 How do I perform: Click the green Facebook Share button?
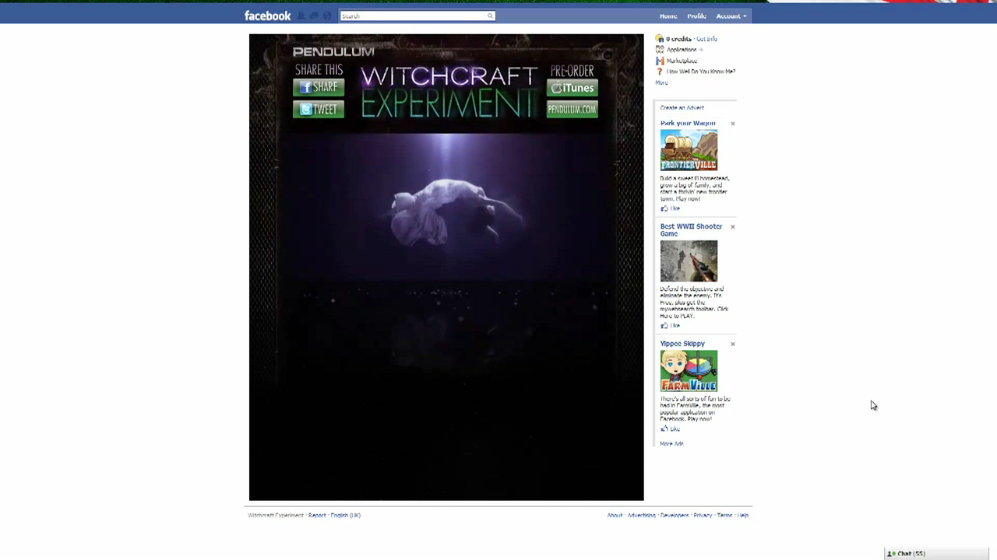319,87
